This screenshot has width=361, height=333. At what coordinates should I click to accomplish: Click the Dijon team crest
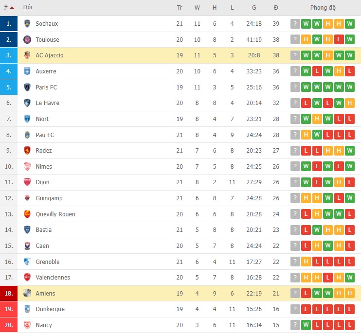[x=27, y=182]
